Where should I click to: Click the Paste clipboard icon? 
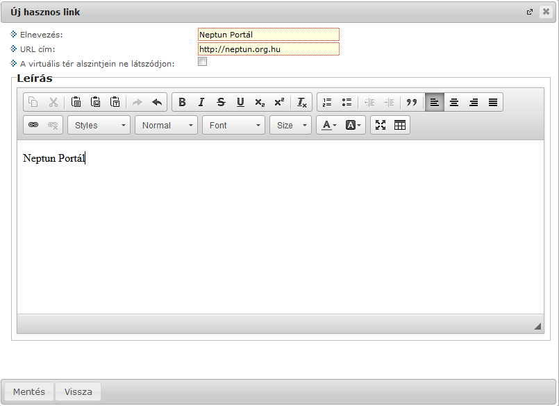pos(76,102)
